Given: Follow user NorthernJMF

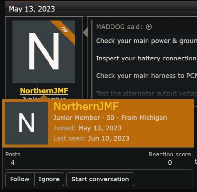Looking at the screenshot, I should coord(20,179).
